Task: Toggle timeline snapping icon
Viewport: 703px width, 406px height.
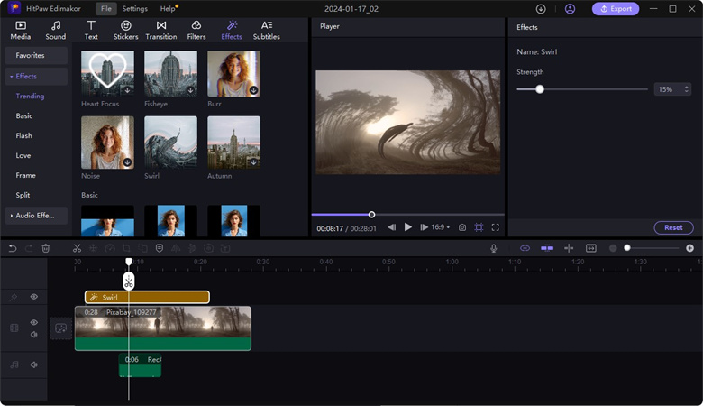Action: point(547,248)
